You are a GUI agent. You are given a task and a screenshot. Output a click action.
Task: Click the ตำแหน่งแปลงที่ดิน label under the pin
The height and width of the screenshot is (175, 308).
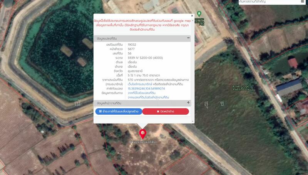(x=143, y=142)
